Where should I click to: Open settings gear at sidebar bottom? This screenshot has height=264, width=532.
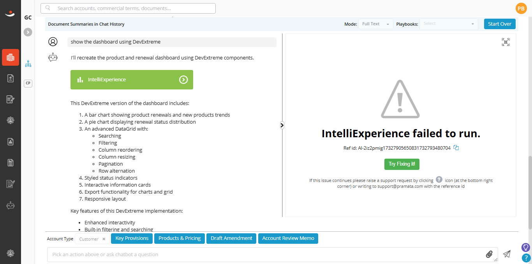11,253
